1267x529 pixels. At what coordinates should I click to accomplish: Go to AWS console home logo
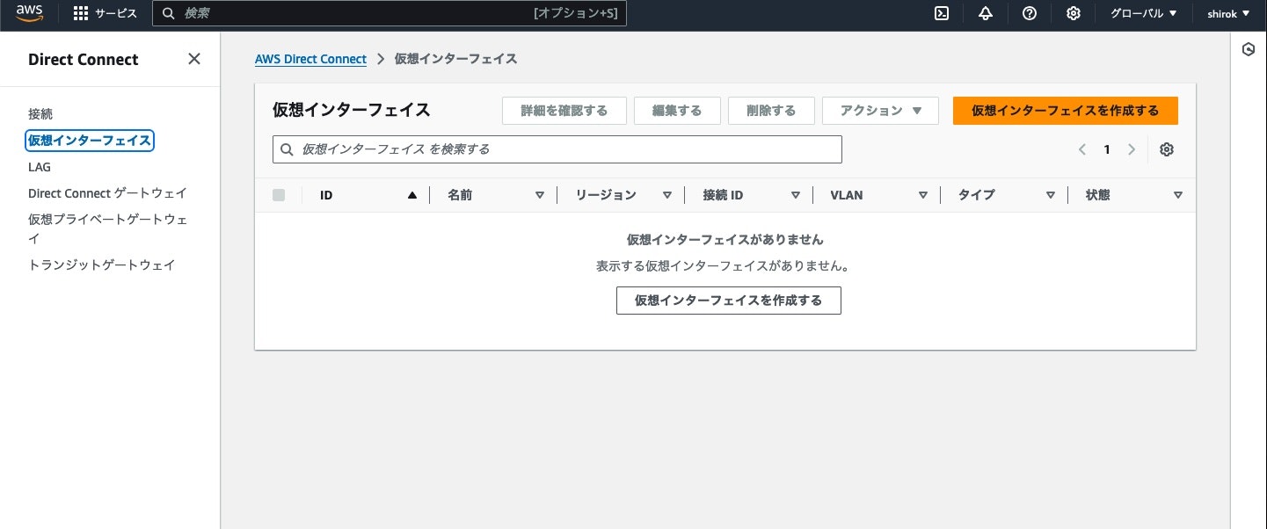(x=29, y=13)
